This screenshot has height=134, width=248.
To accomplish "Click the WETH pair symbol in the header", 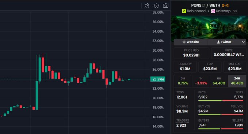I will click(x=215, y=5).
